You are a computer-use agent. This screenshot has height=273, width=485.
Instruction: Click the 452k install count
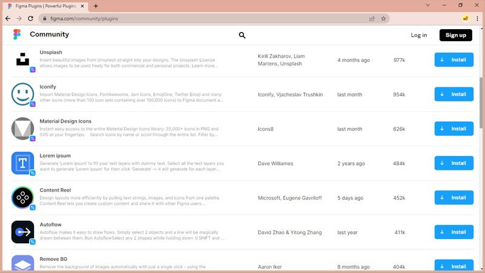coord(399,198)
